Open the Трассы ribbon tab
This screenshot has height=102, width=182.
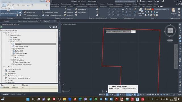tap(102, 4)
